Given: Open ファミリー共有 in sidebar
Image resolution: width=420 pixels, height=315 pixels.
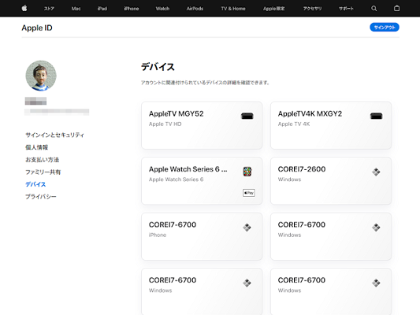Looking at the screenshot, I should click(43, 172).
